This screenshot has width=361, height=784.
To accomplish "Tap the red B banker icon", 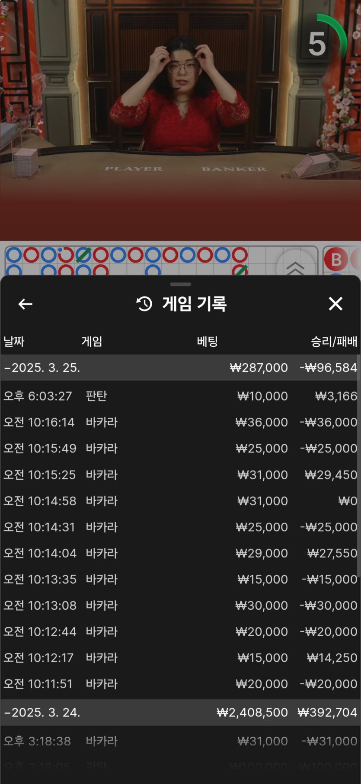I will click(x=336, y=259).
